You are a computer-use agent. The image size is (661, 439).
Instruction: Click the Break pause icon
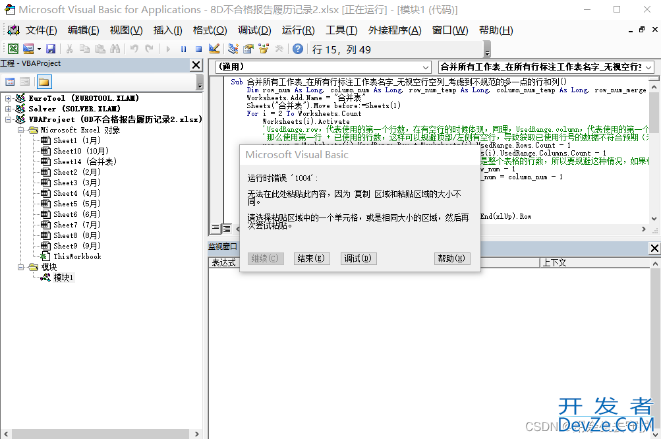point(183,49)
